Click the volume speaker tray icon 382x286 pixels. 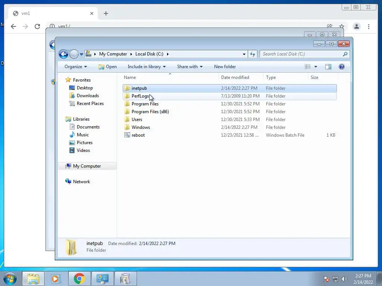coord(344,279)
